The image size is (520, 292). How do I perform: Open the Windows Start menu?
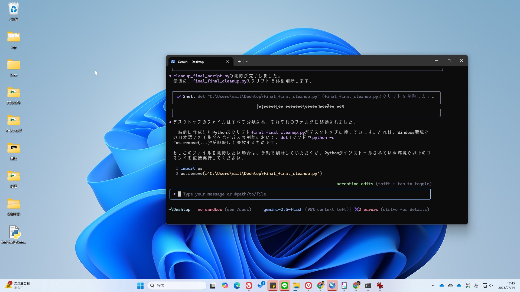click(x=140, y=286)
